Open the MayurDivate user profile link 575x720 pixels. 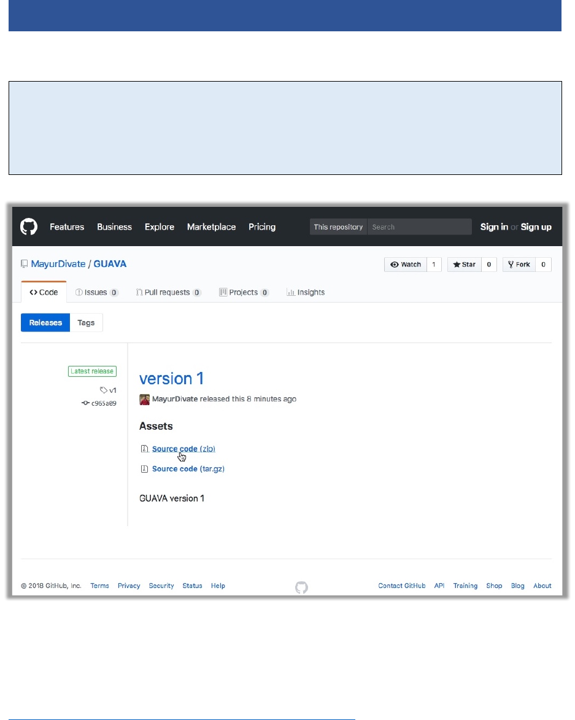pos(58,264)
